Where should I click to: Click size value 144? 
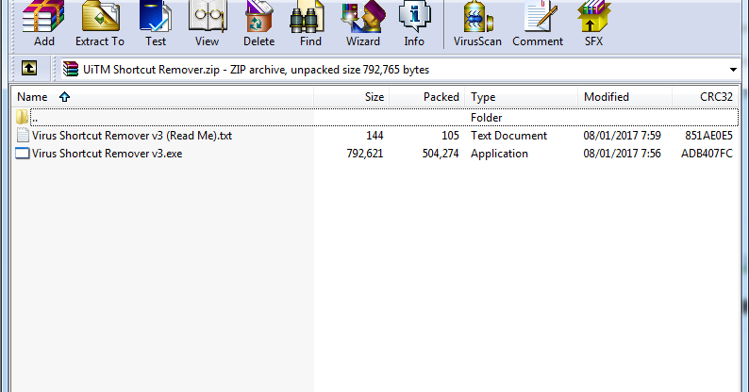pos(374,136)
